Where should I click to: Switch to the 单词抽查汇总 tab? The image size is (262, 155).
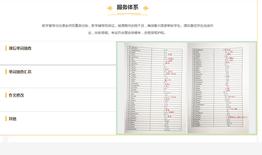20,72
